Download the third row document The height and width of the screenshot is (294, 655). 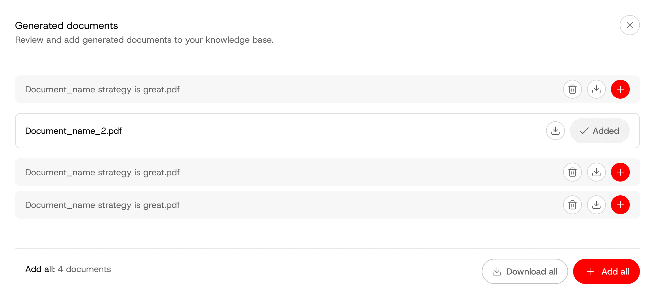click(596, 172)
